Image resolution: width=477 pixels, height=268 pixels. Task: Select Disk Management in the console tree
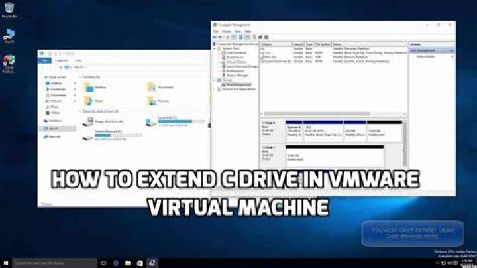(x=237, y=84)
